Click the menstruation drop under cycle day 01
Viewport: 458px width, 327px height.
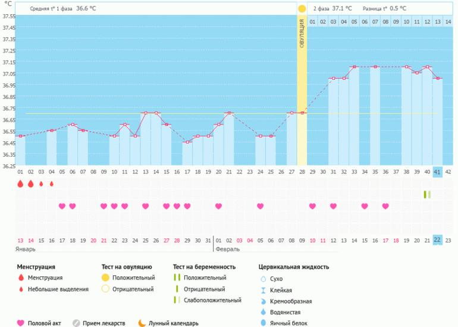pos(20,184)
